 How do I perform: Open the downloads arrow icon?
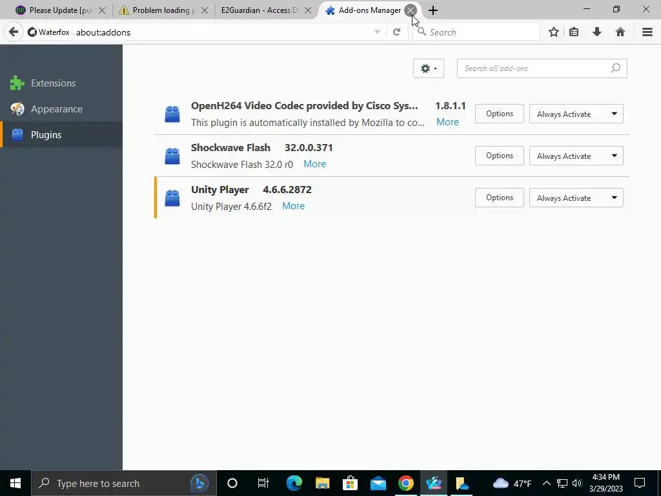coord(597,32)
